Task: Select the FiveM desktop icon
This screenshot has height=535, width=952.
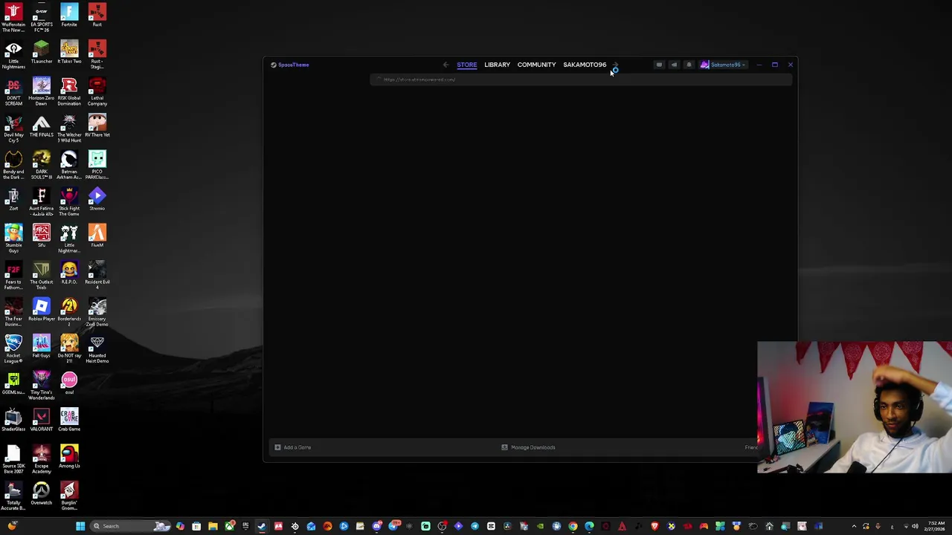Action: [97, 236]
